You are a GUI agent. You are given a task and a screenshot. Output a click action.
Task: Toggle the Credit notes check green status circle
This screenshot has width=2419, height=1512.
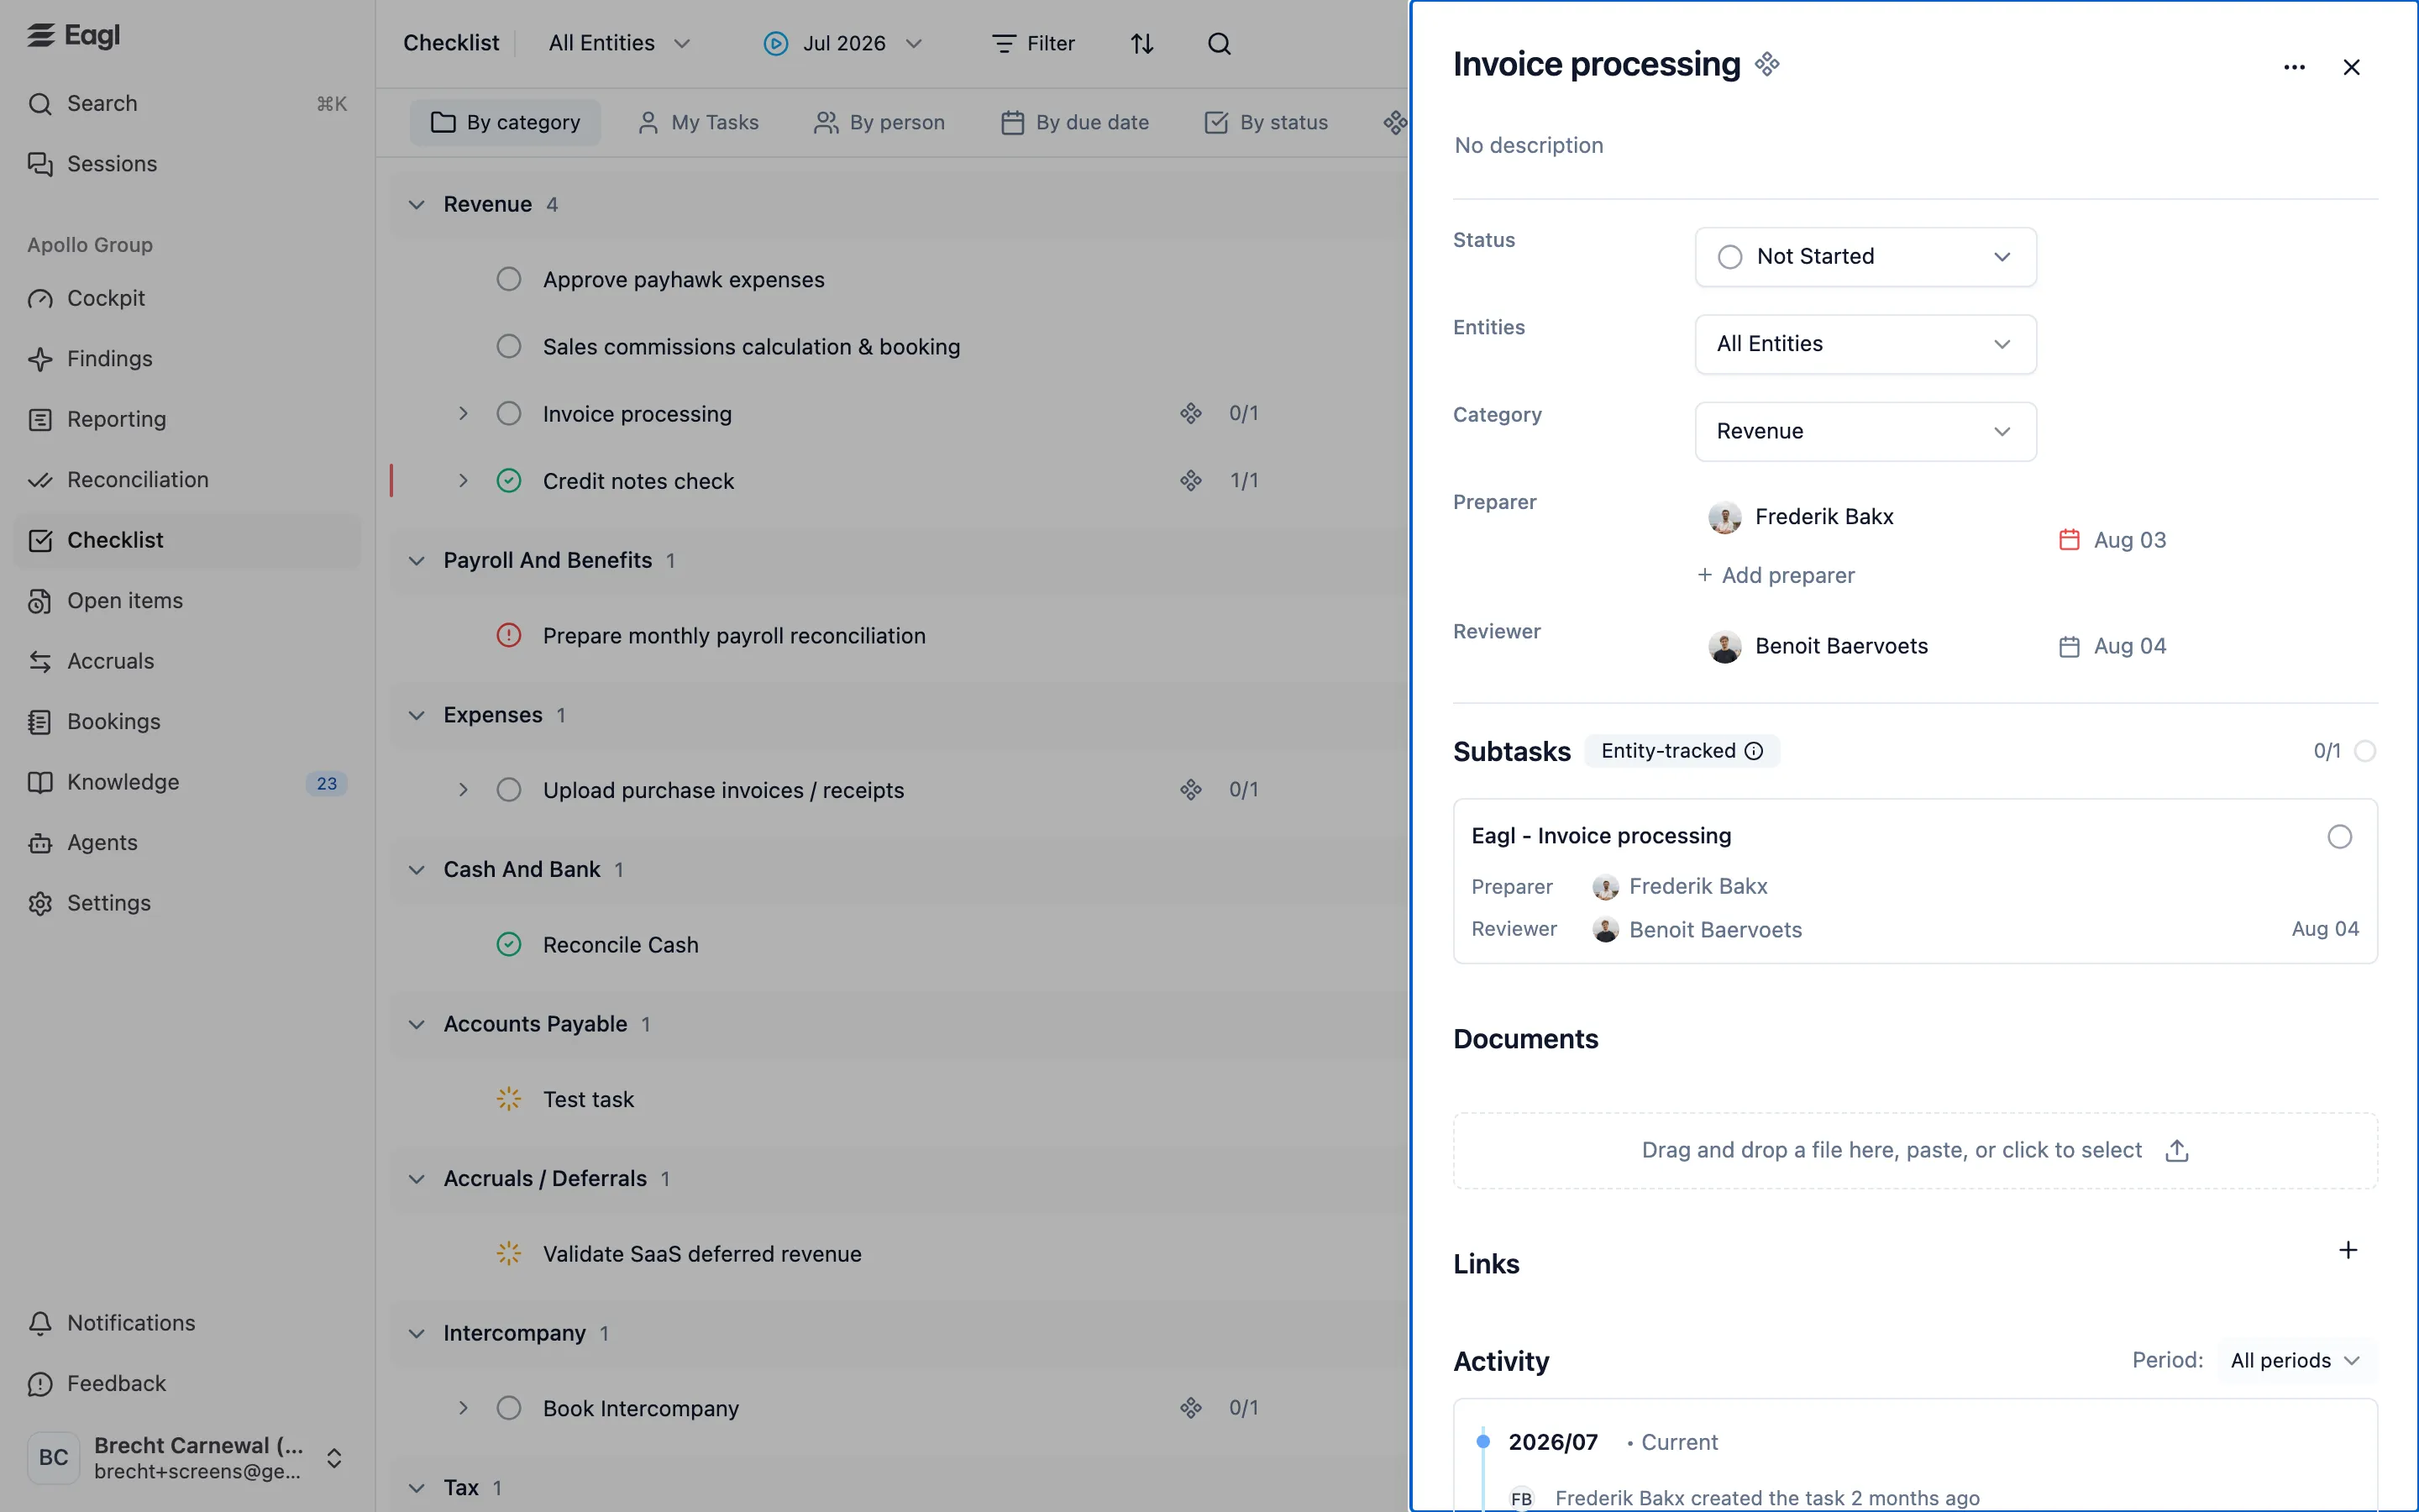tap(509, 481)
